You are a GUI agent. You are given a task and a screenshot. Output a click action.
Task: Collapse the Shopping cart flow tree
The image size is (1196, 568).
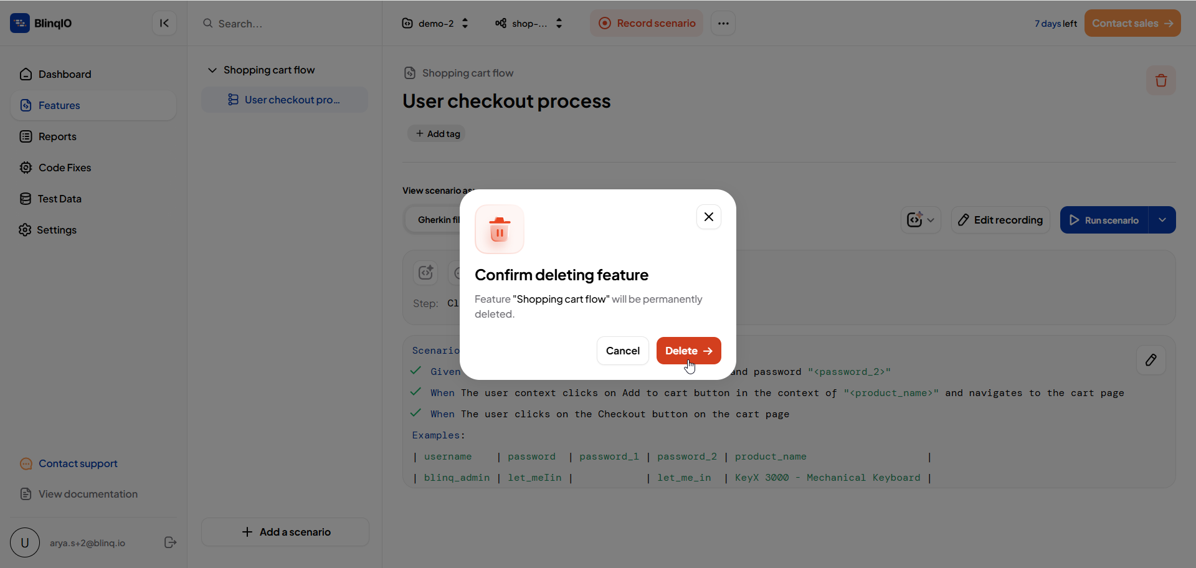[x=212, y=70]
